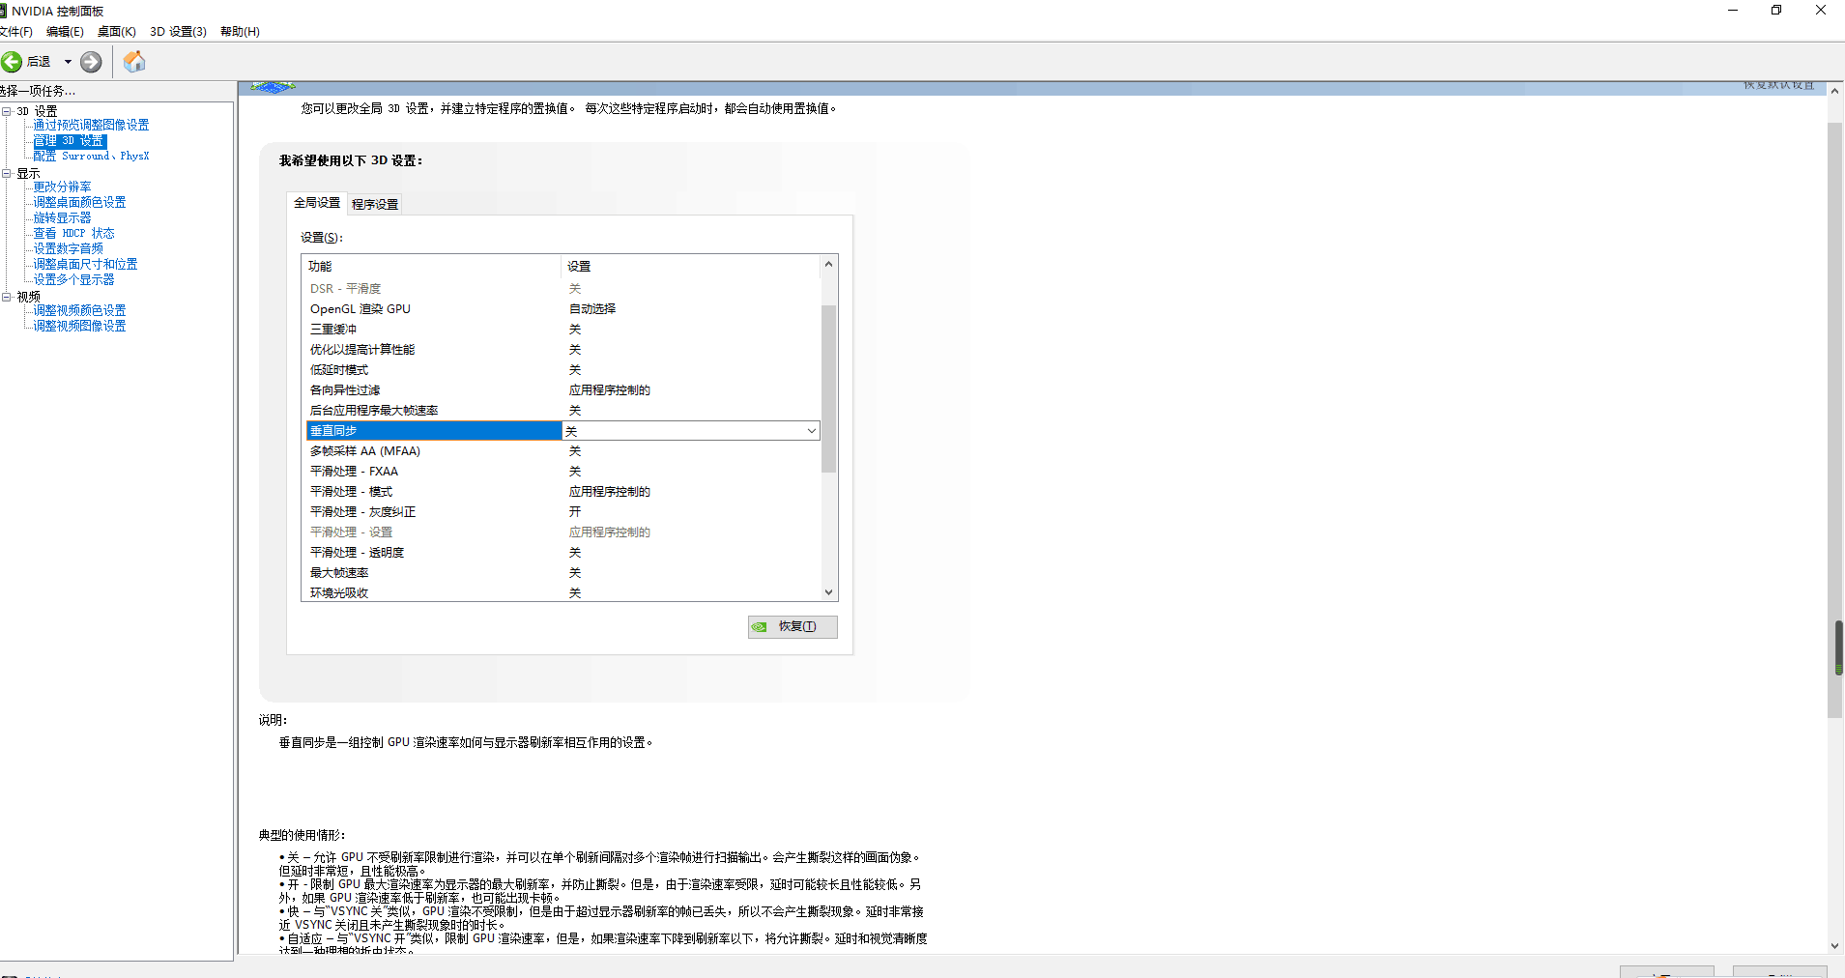Click the 自动选择 value of OpenGL GPU
Screen dimensions: 1845x978
click(592, 309)
